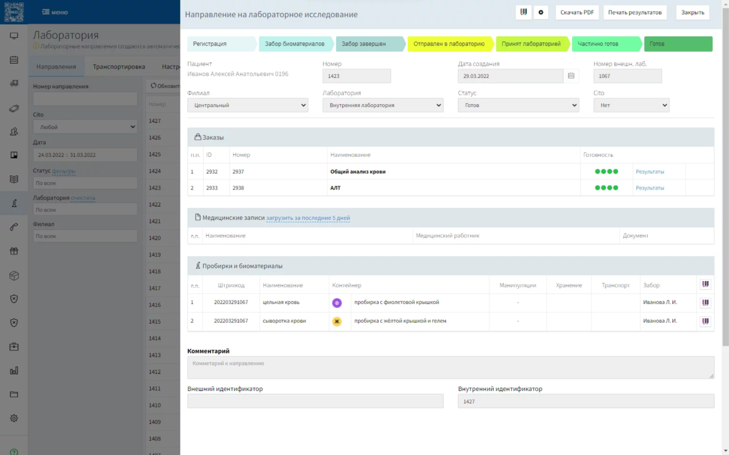Screen dimensions: 729x455
Task: Open the folder icon in sidebar
Action: point(14,394)
